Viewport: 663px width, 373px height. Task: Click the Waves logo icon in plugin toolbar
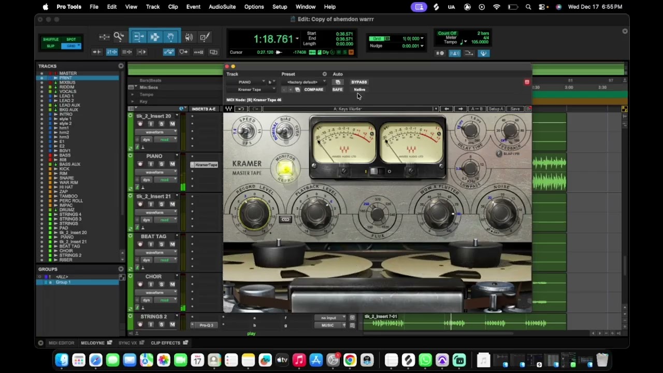(x=228, y=109)
